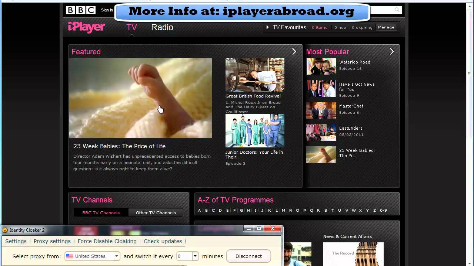Open Settings in Identity Cloaker
The height and width of the screenshot is (266, 474).
pyautogui.click(x=16, y=241)
